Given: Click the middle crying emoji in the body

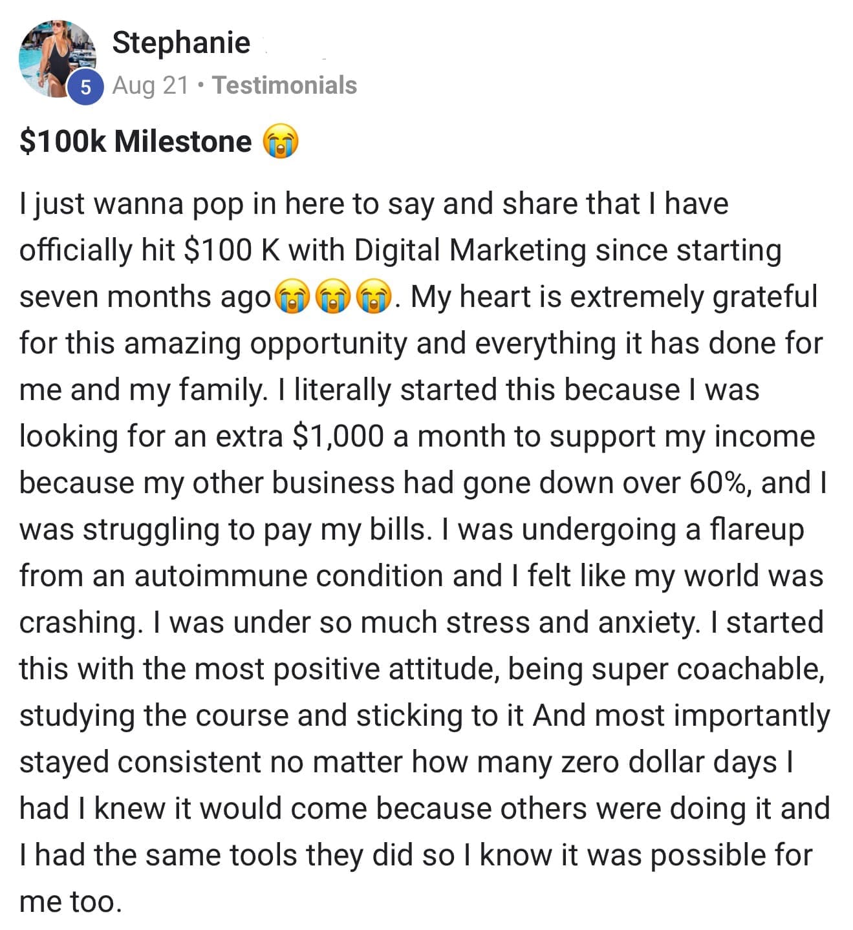Looking at the screenshot, I should (x=334, y=297).
